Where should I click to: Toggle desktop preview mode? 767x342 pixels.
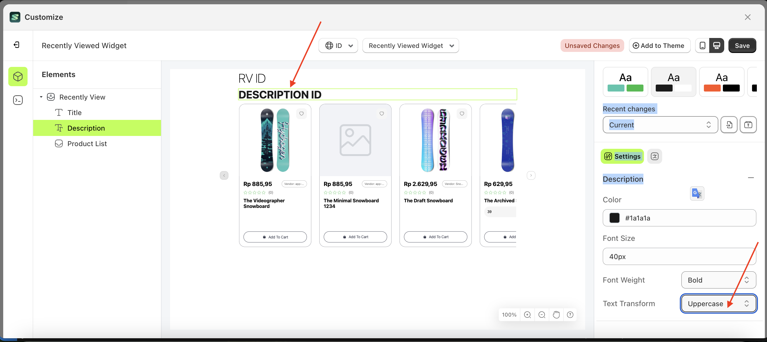717,45
